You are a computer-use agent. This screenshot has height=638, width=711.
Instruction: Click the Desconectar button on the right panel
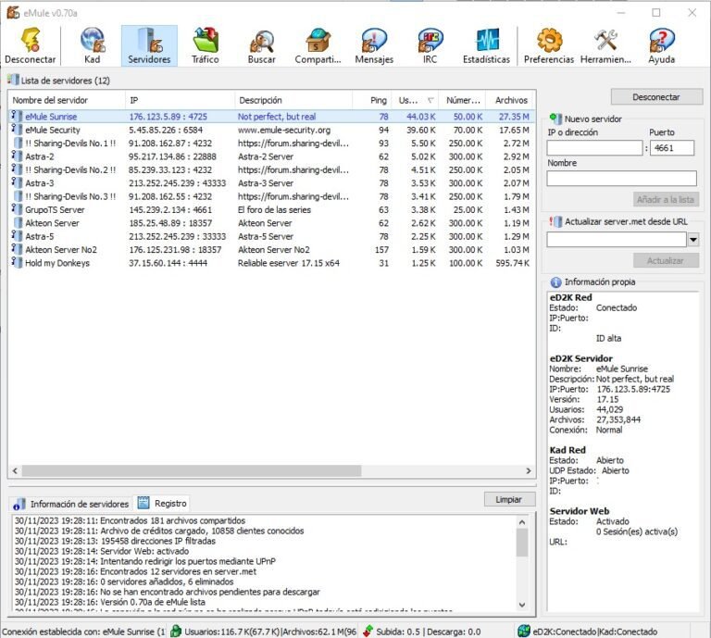click(656, 97)
